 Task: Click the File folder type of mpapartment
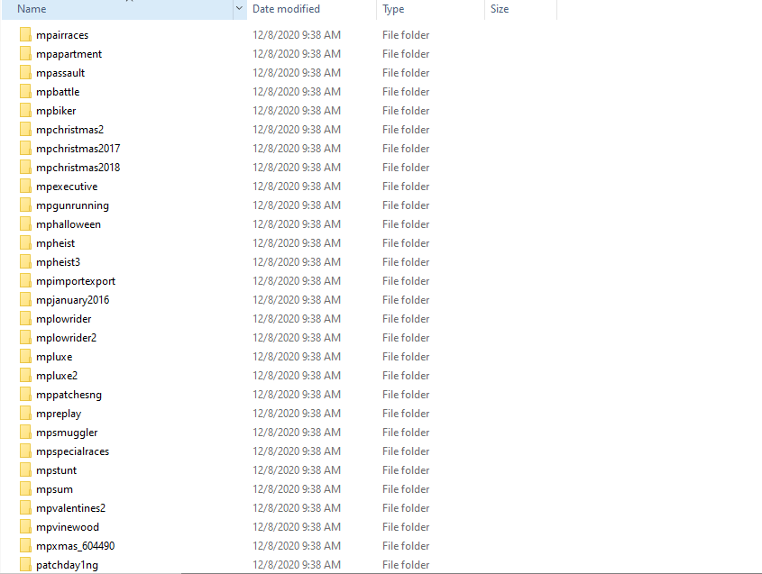click(406, 54)
